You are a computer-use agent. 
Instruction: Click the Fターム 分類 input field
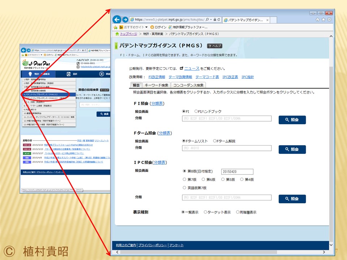click(x=227, y=148)
